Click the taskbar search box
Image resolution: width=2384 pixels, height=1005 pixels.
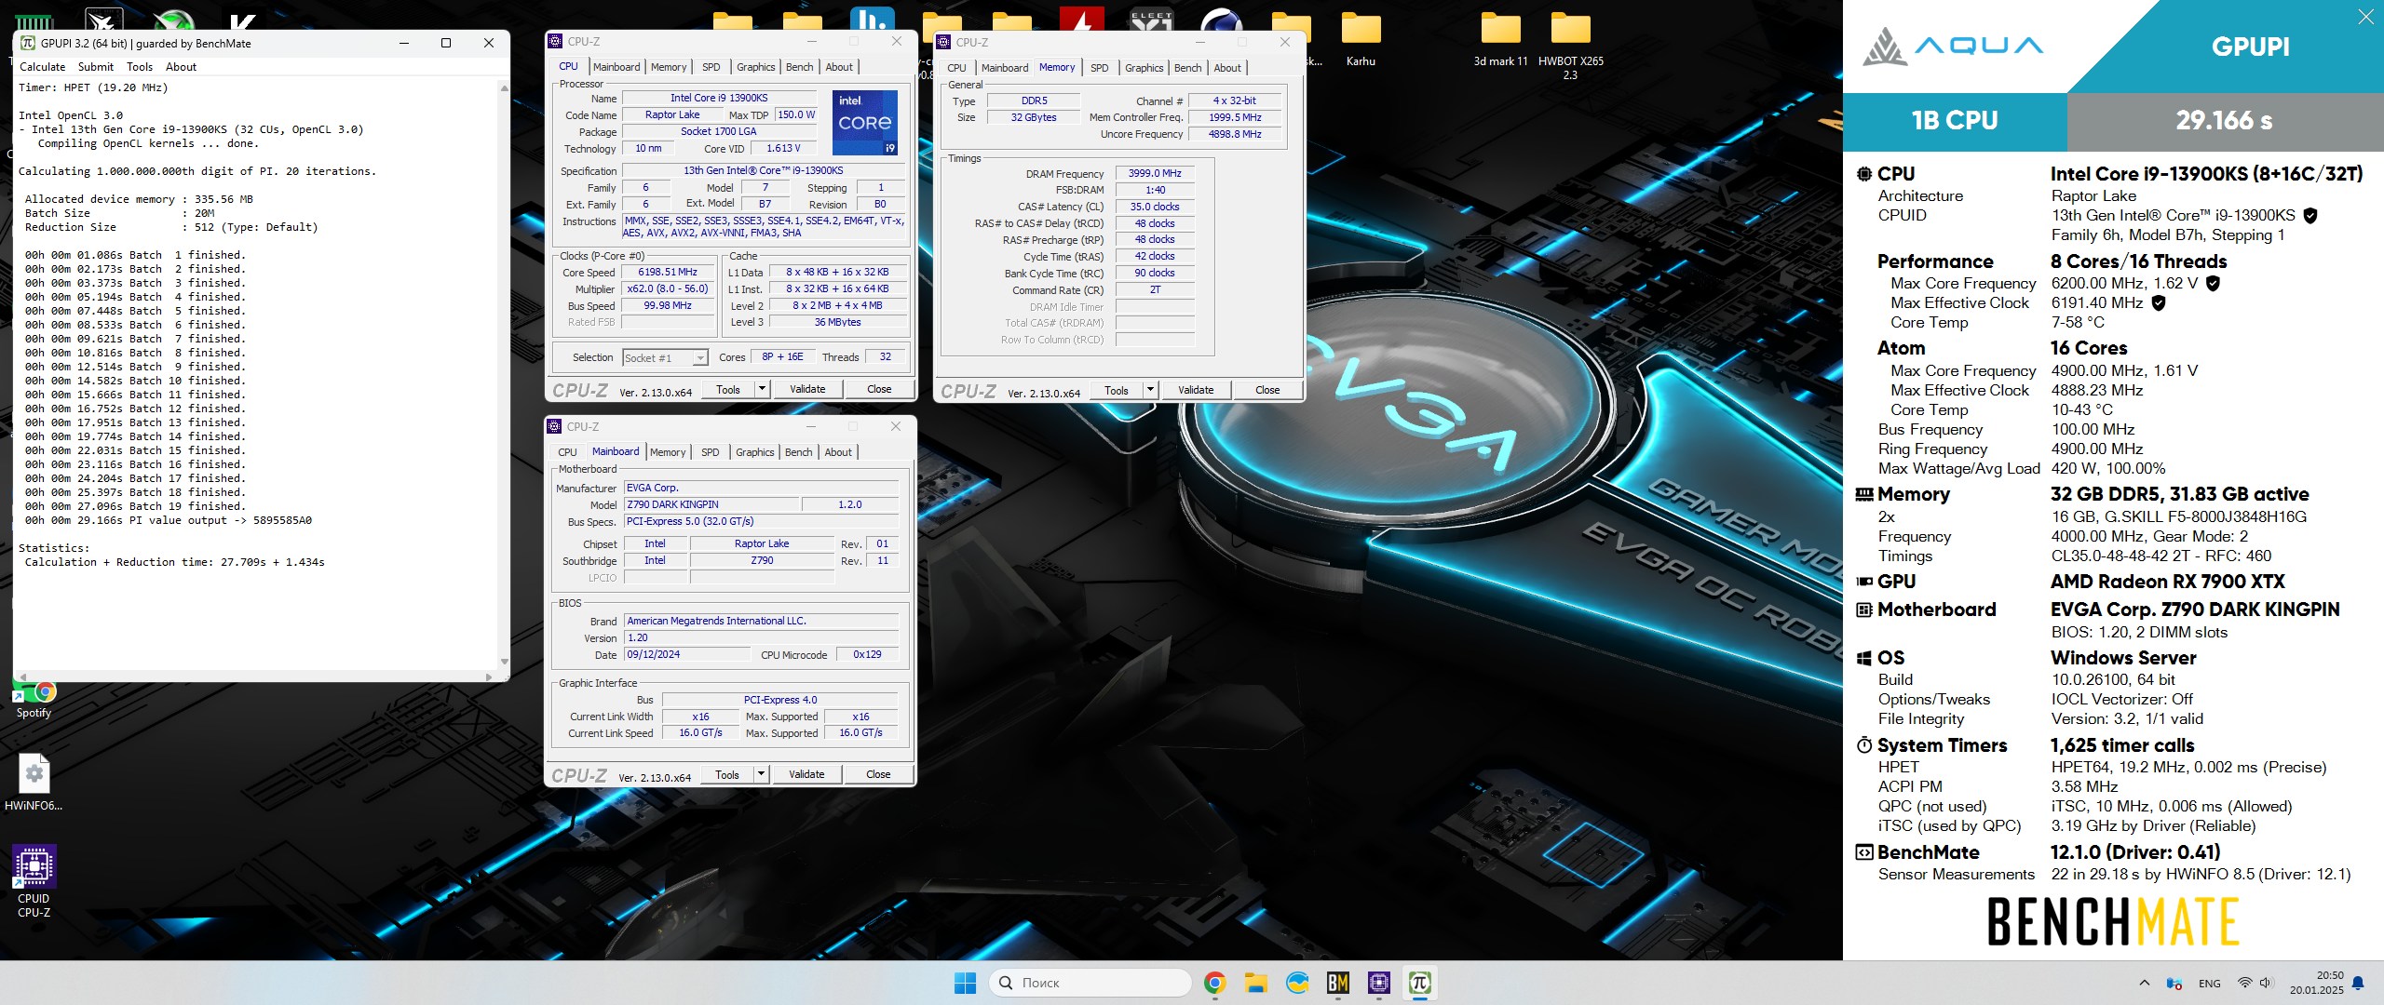point(1090,983)
